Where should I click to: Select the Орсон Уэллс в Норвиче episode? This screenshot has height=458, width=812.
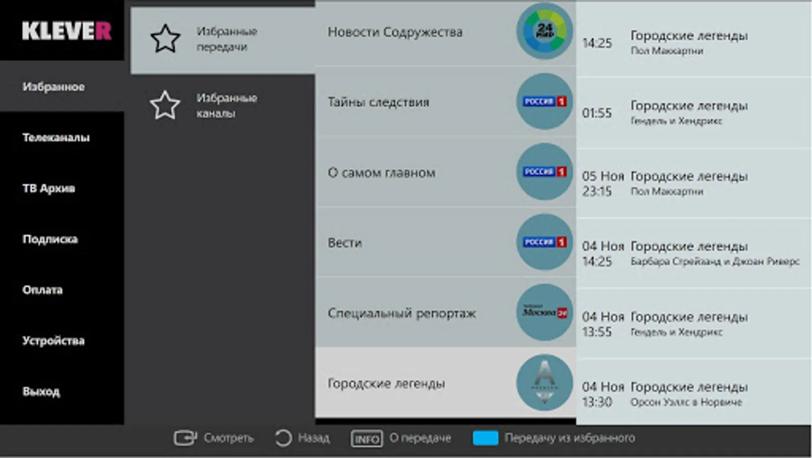[694, 392]
